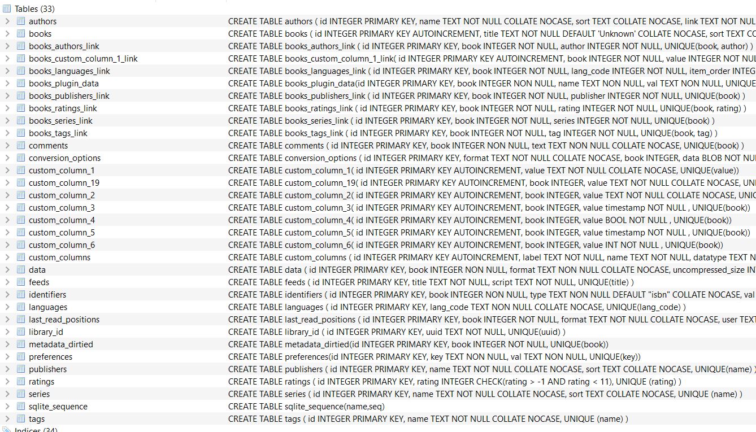The image size is (756, 432).
Task: Click the table icon next to books_plugin_data
Action: [x=21, y=84]
